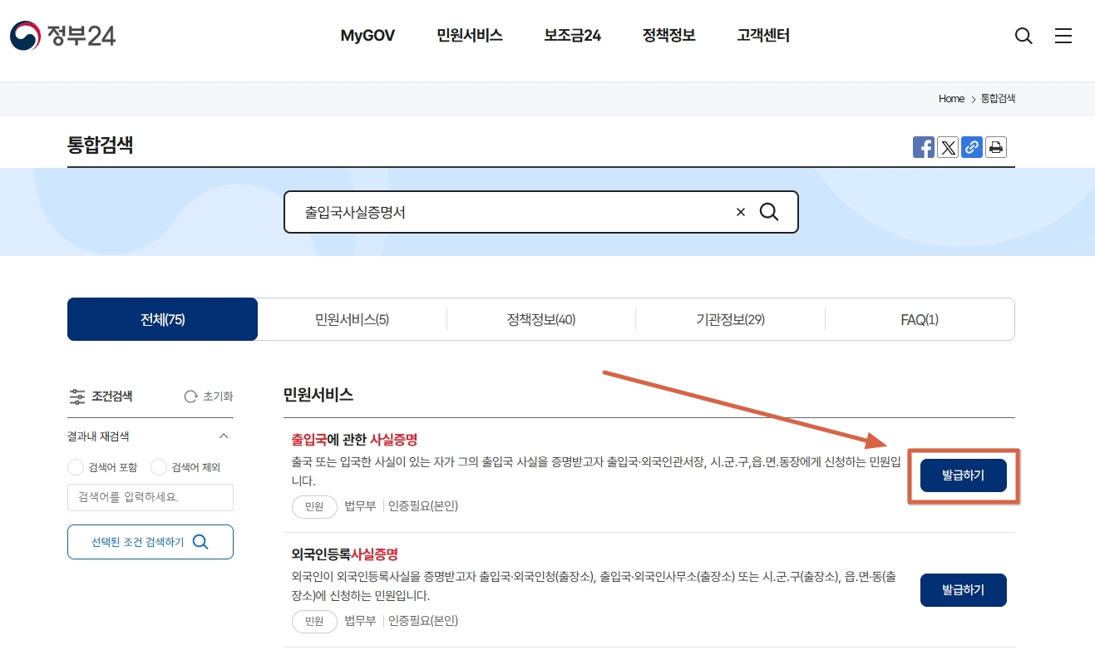The width and height of the screenshot is (1095, 655).
Task: Submit the search with the magnifier icon in the search box
Action: pos(770,212)
